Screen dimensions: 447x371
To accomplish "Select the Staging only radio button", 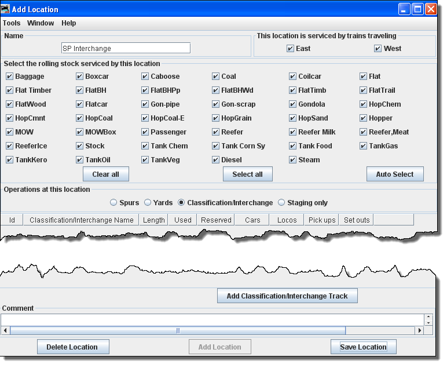I will (281, 203).
